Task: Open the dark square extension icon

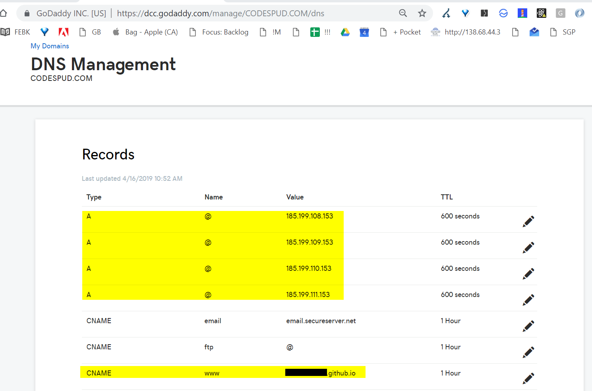Action: pos(484,13)
